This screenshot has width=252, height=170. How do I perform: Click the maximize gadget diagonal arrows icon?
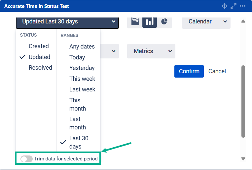[x=234, y=6]
